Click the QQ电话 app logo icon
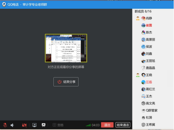Image resolution: width=174 pixels, height=130 pixels. pyautogui.click(x=4, y=4)
